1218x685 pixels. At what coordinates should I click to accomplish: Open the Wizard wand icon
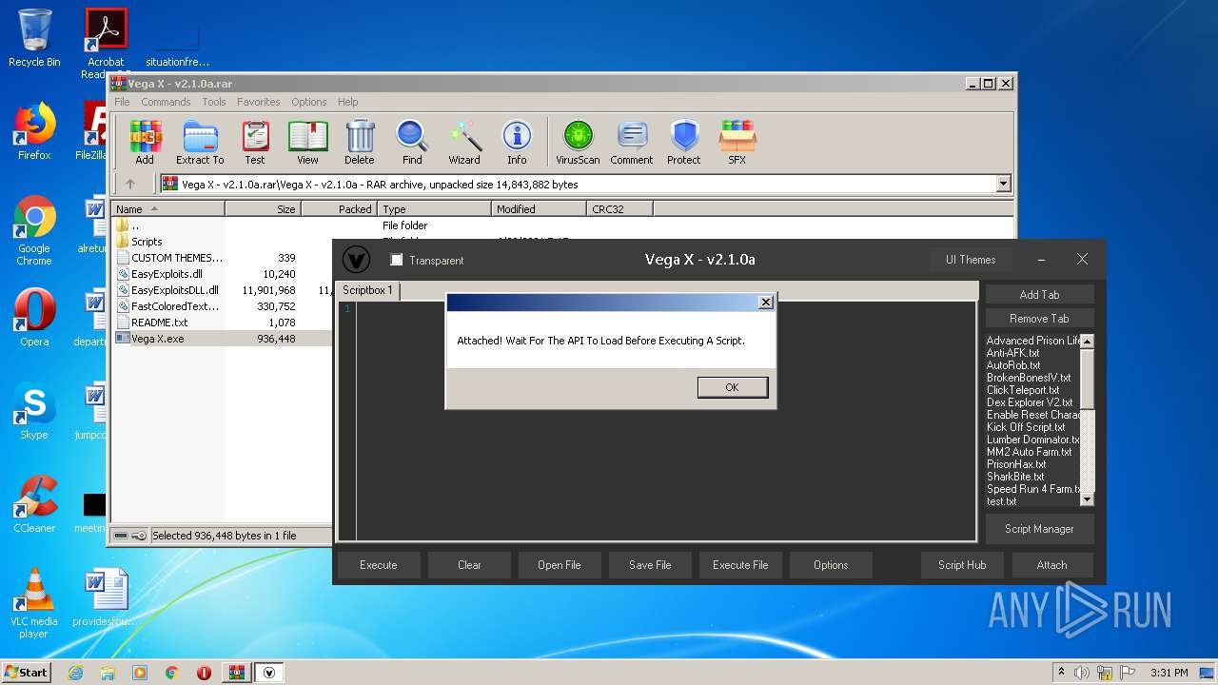[x=464, y=142]
